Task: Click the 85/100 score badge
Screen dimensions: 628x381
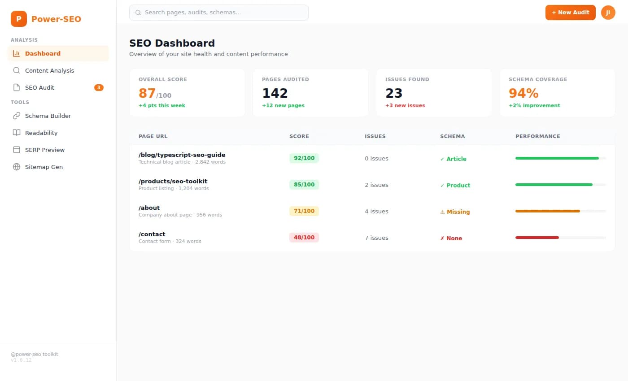Action: click(304, 185)
